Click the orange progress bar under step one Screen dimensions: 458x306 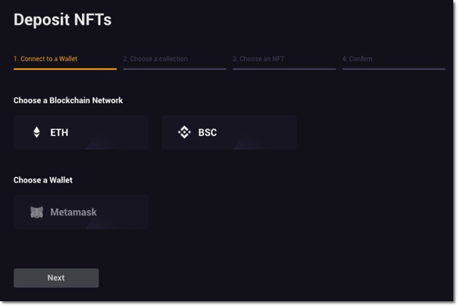65,69
